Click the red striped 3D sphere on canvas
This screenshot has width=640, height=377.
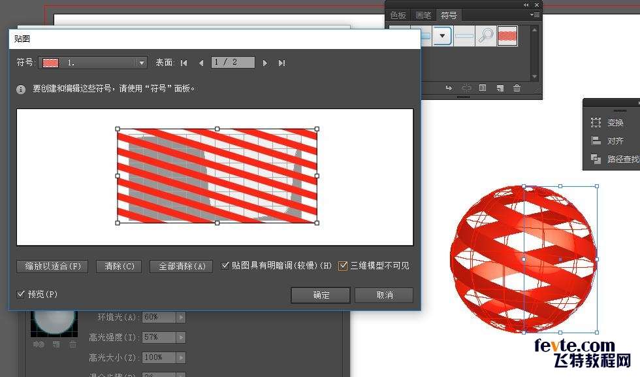coord(524,259)
